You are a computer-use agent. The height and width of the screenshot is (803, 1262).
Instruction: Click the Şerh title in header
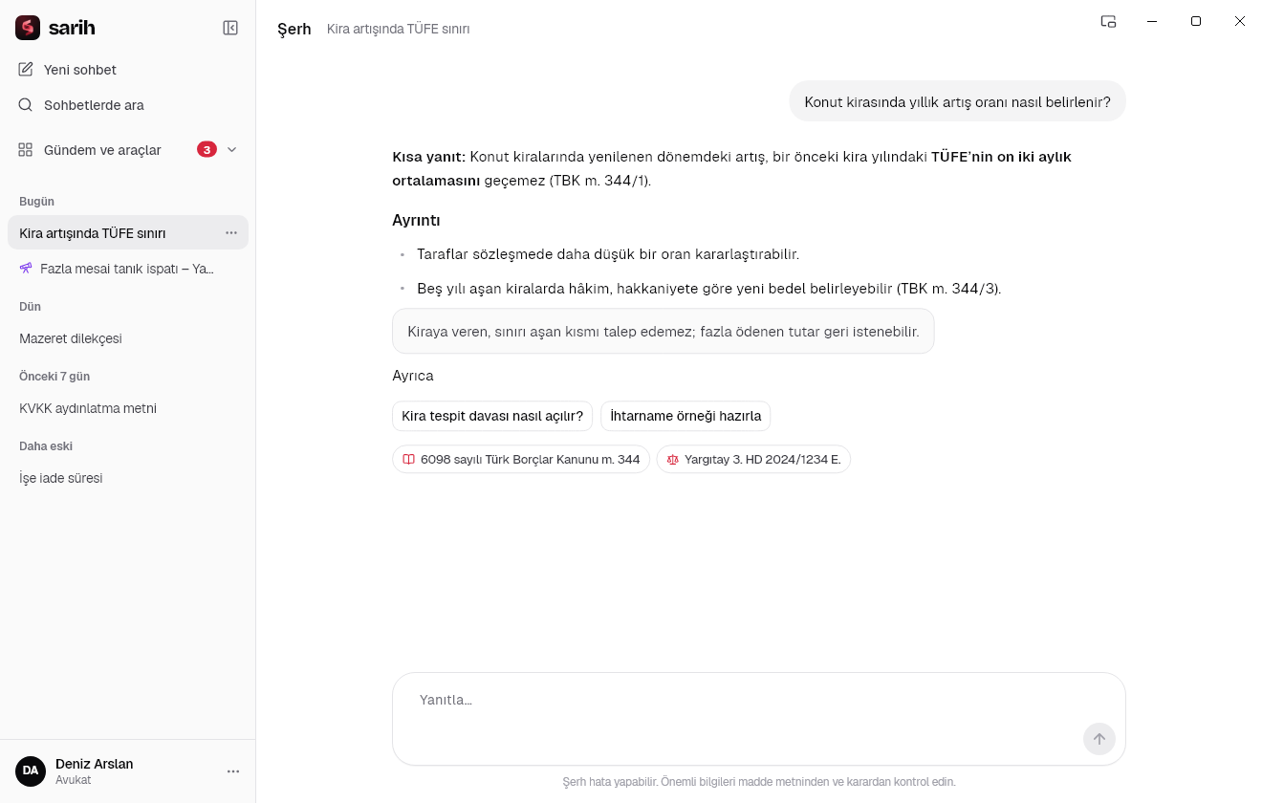(x=294, y=29)
